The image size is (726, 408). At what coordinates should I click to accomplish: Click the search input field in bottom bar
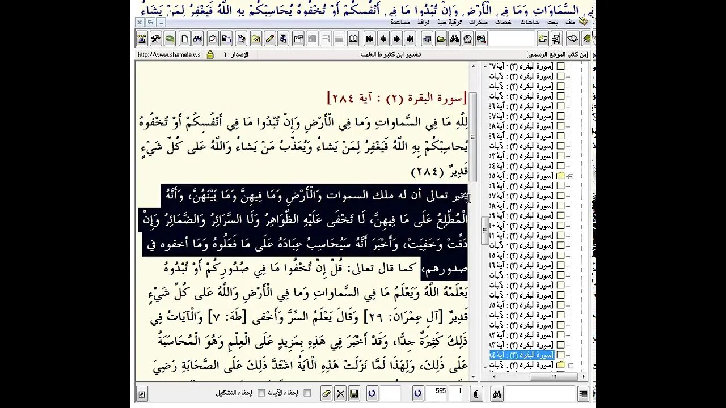(539, 393)
